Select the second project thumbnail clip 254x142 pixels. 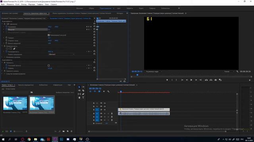(x=42, y=105)
